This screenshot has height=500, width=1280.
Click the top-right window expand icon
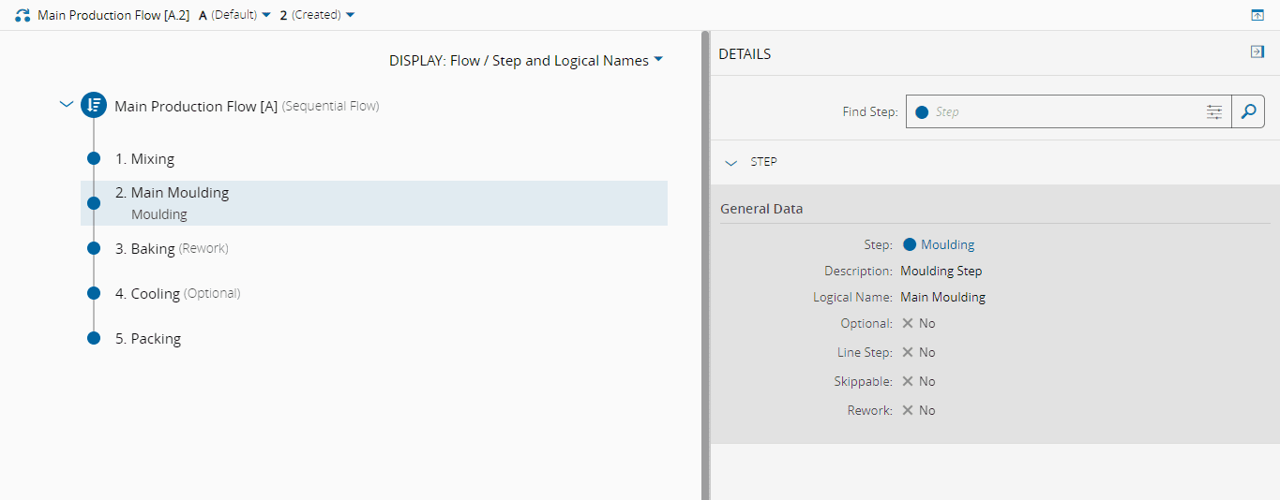click(1257, 15)
